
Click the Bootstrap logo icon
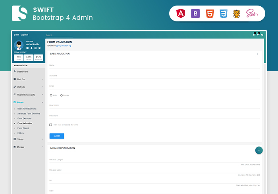195,14
